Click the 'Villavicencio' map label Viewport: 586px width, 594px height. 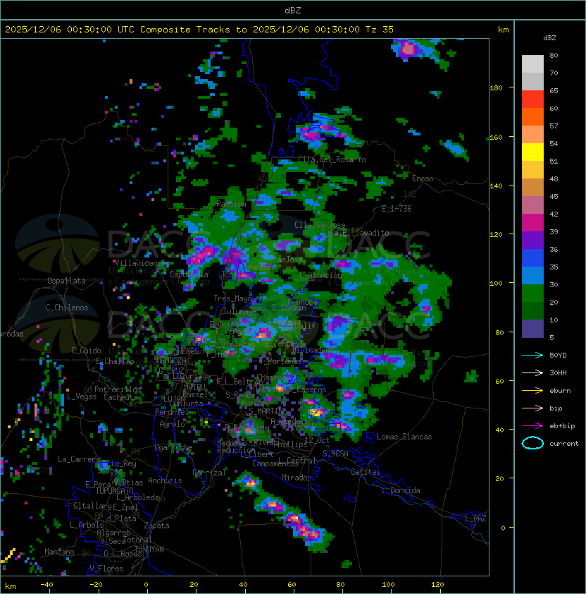(x=142, y=263)
